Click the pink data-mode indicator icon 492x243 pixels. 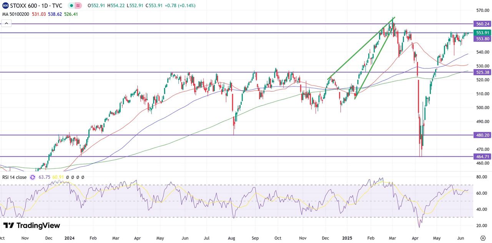(78, 6)
